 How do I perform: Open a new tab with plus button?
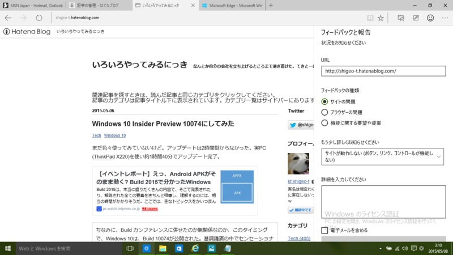[271, 6]
